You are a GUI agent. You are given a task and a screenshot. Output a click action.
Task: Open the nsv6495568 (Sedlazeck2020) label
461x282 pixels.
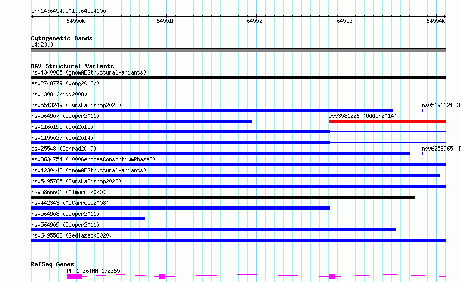click(x=71, y=235)
